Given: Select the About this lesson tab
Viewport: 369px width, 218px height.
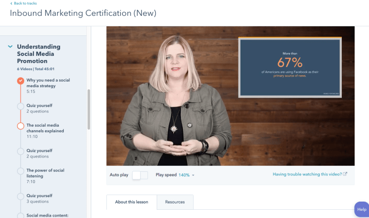Looking at the screenshot, I should click(132, 202).
